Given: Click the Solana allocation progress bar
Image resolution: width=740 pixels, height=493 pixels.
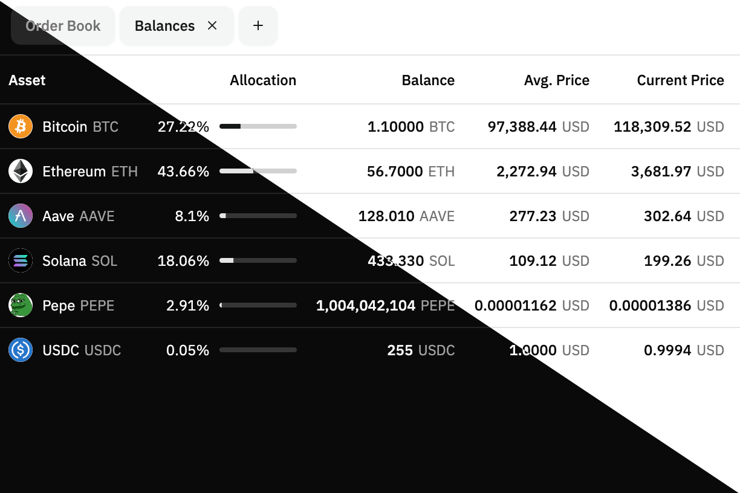Looking at the screenshot, I should point(258,260).
